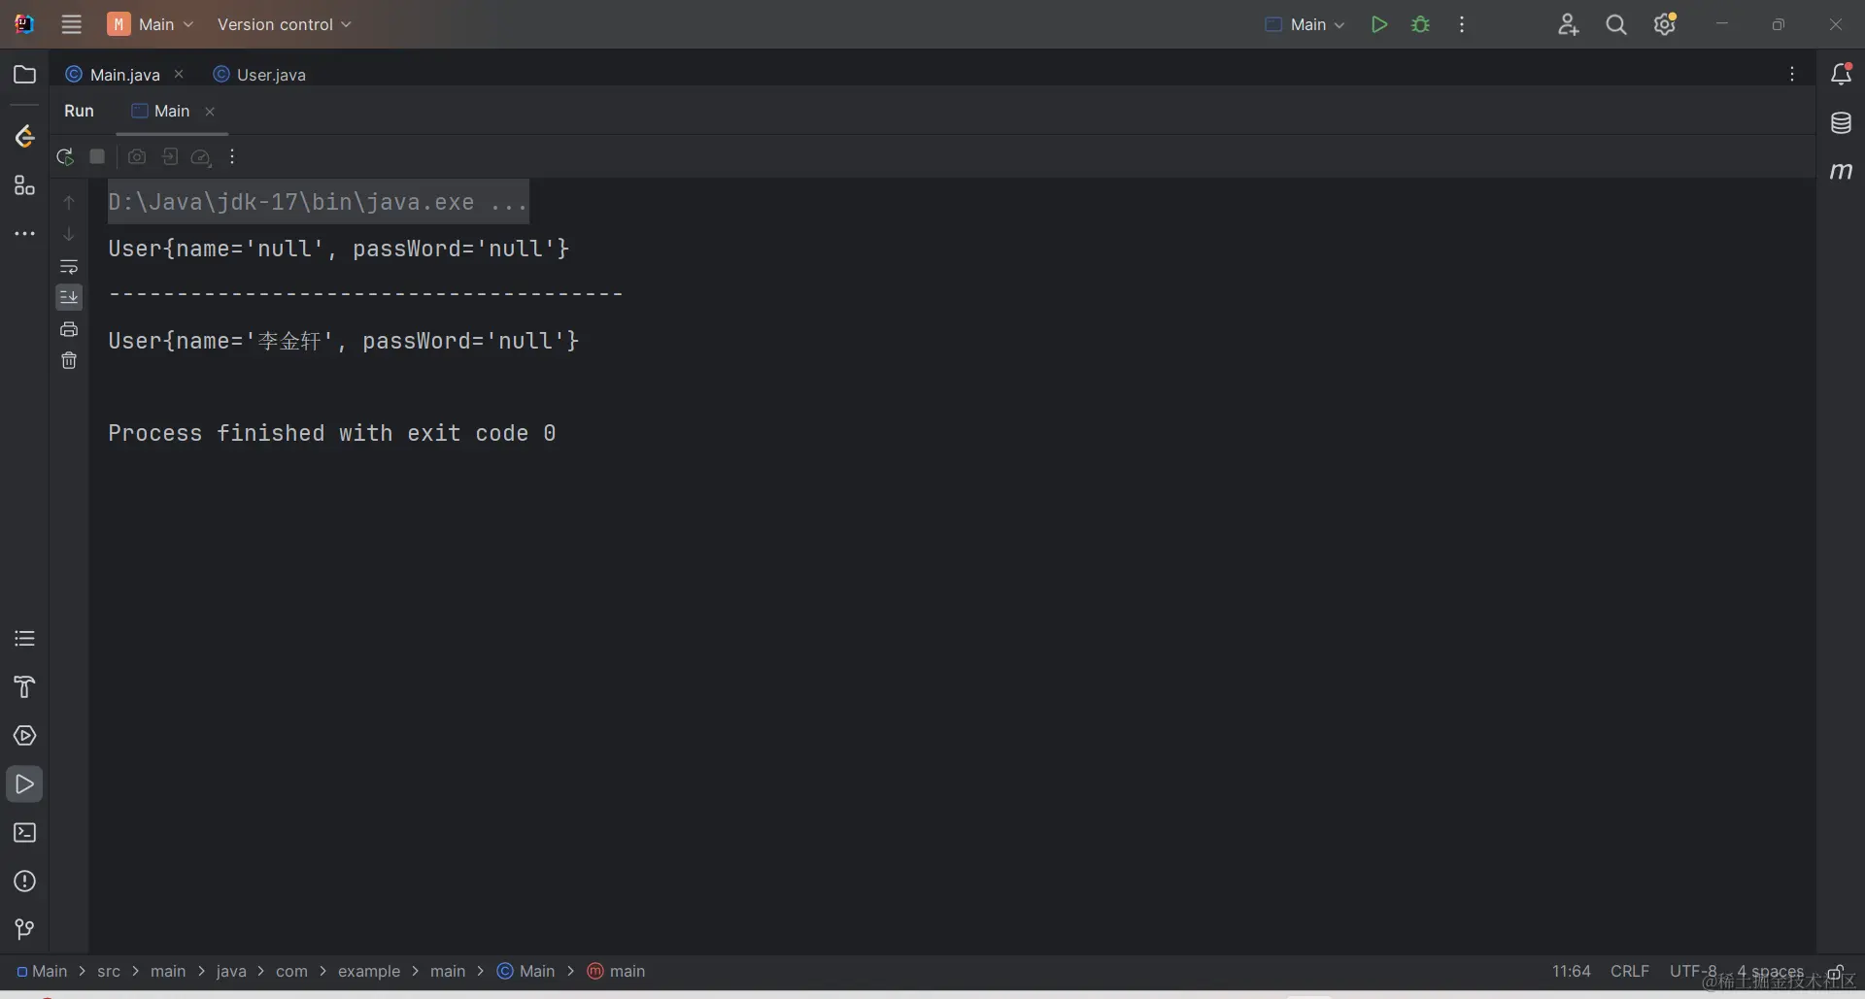Open the Terminal tool window
The image size is (1865, 999).
[x=25, y=833]
